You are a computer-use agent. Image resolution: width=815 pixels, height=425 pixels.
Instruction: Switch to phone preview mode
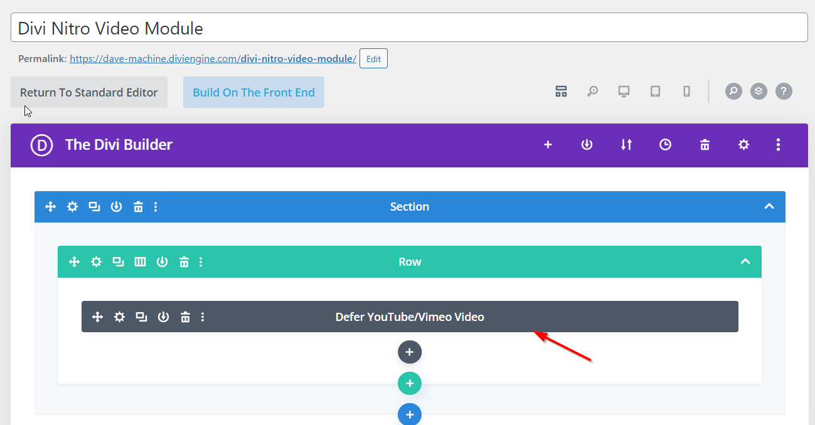tap(686, 91)
